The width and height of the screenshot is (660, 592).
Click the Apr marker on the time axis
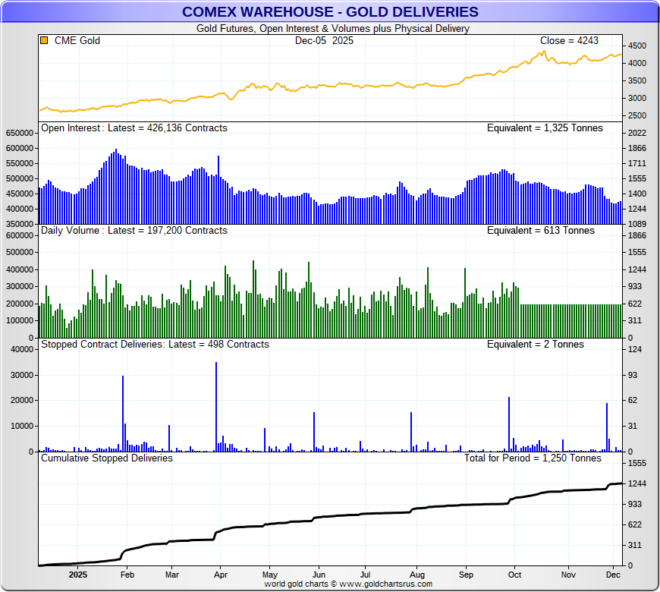click(x=219, y=575)
